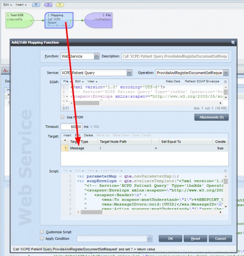The width and height of the screenshot is (244, 256).
Task: Maximize the SOAP editor panel
Action: pos(225,82)
